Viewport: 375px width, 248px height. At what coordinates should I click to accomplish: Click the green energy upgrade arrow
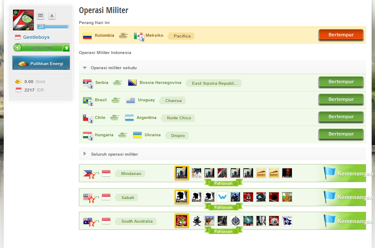[66, 48]
